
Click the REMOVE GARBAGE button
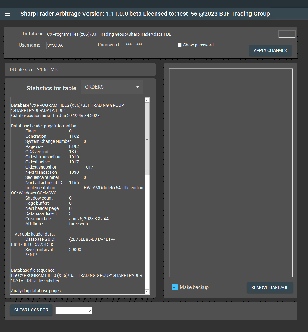[270, 287]
